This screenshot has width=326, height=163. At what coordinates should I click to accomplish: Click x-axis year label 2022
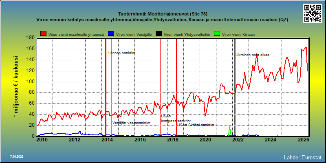click(238, 140)
